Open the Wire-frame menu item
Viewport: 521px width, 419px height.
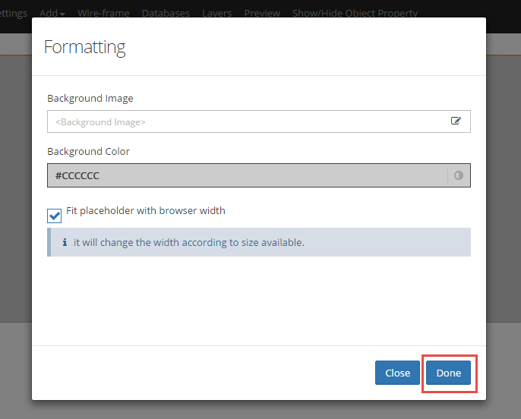point(103,13)
